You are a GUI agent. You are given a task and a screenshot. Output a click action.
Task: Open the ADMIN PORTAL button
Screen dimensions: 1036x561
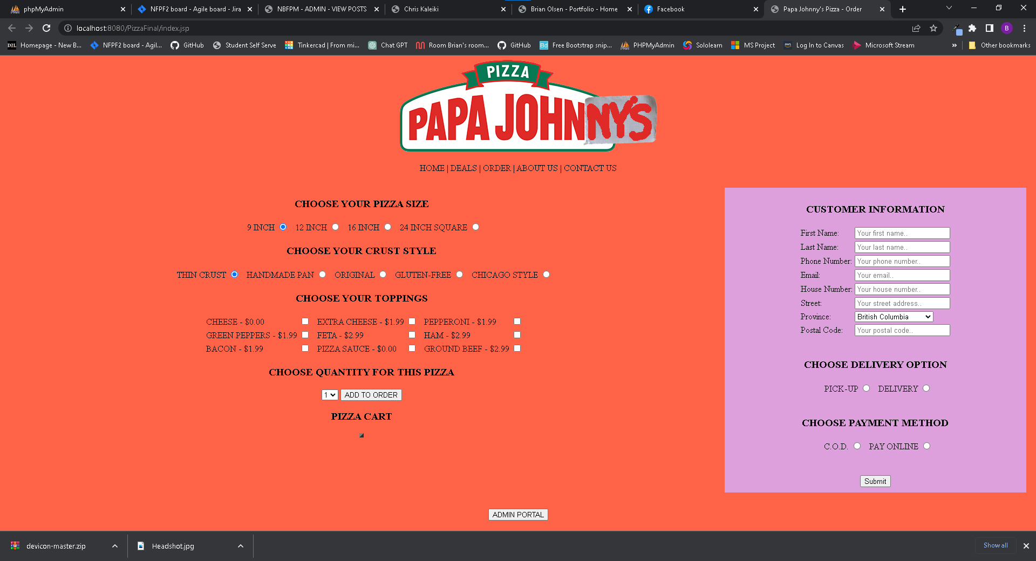(518, 515)
